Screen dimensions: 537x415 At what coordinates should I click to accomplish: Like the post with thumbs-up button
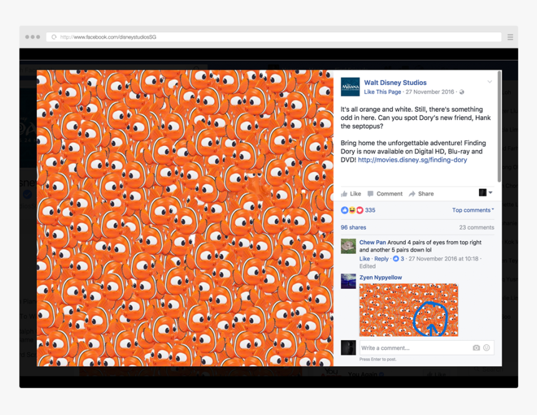point(351,194)
